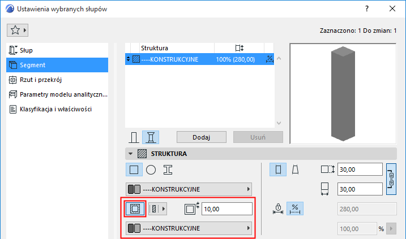
Task: Open Klasyfikacja i właściwości page
Action: (55, 109)
